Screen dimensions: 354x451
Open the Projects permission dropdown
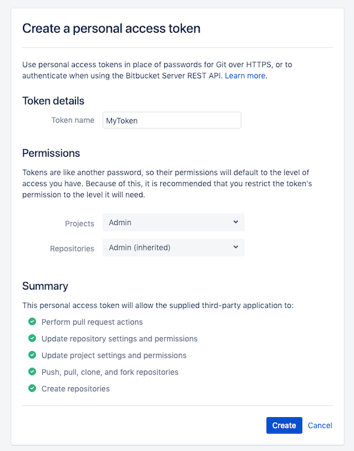(x=173, y=223)
